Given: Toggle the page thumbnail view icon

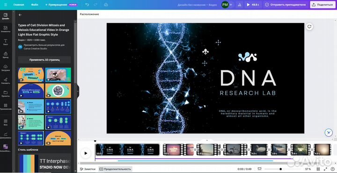Looking at the screenshot, I should pos(260,169).
